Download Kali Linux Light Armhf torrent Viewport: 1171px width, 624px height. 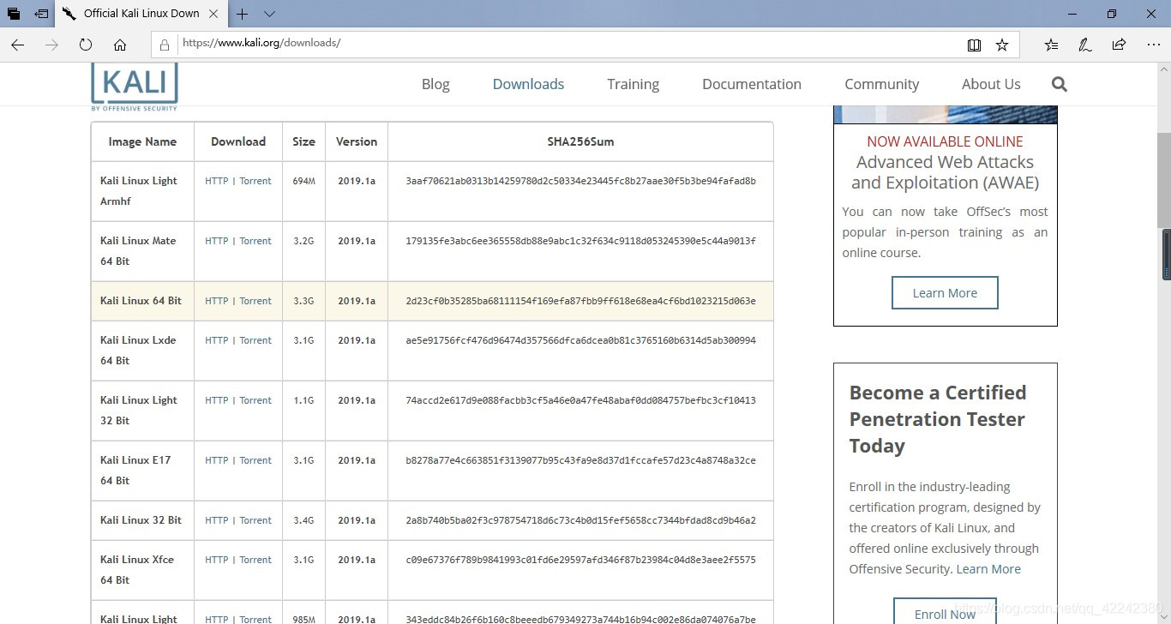click(255, 181)
